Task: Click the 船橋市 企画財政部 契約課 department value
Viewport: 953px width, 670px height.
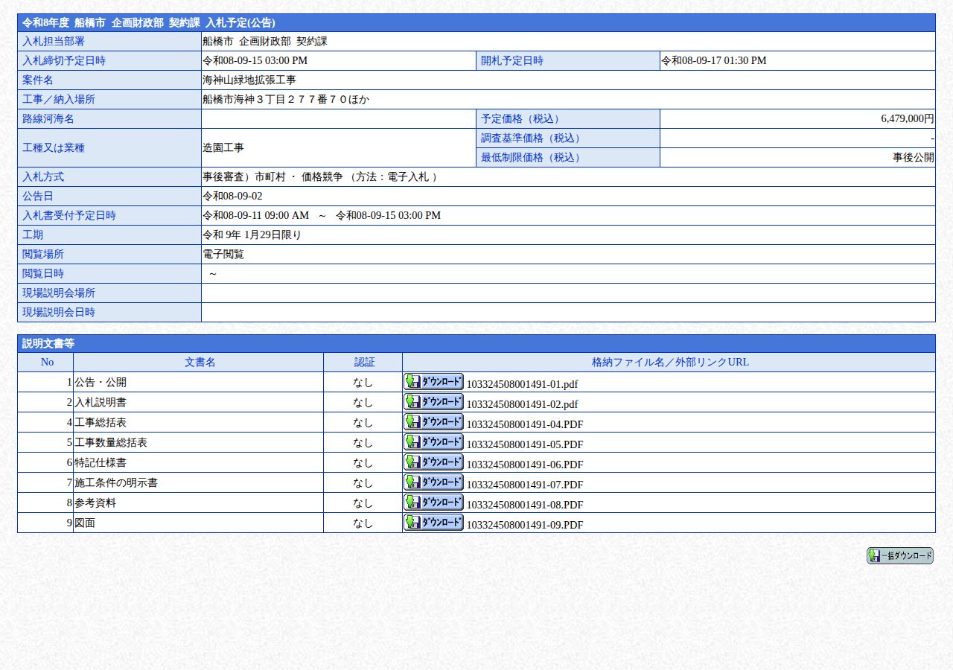Action: tap(265, 41)
